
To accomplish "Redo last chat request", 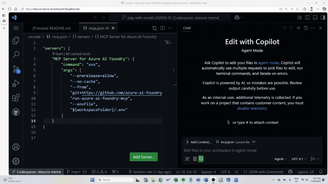I will 291,28.
